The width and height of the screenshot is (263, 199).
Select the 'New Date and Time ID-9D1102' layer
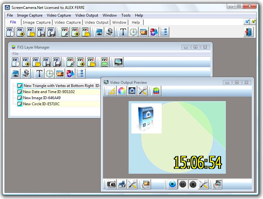coord(49,92)
